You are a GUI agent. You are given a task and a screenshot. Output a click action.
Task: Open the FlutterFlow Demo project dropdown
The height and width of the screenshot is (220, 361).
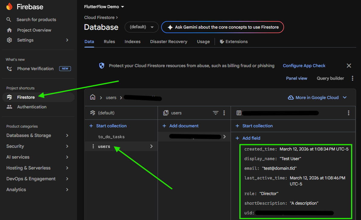click(104, 7)
